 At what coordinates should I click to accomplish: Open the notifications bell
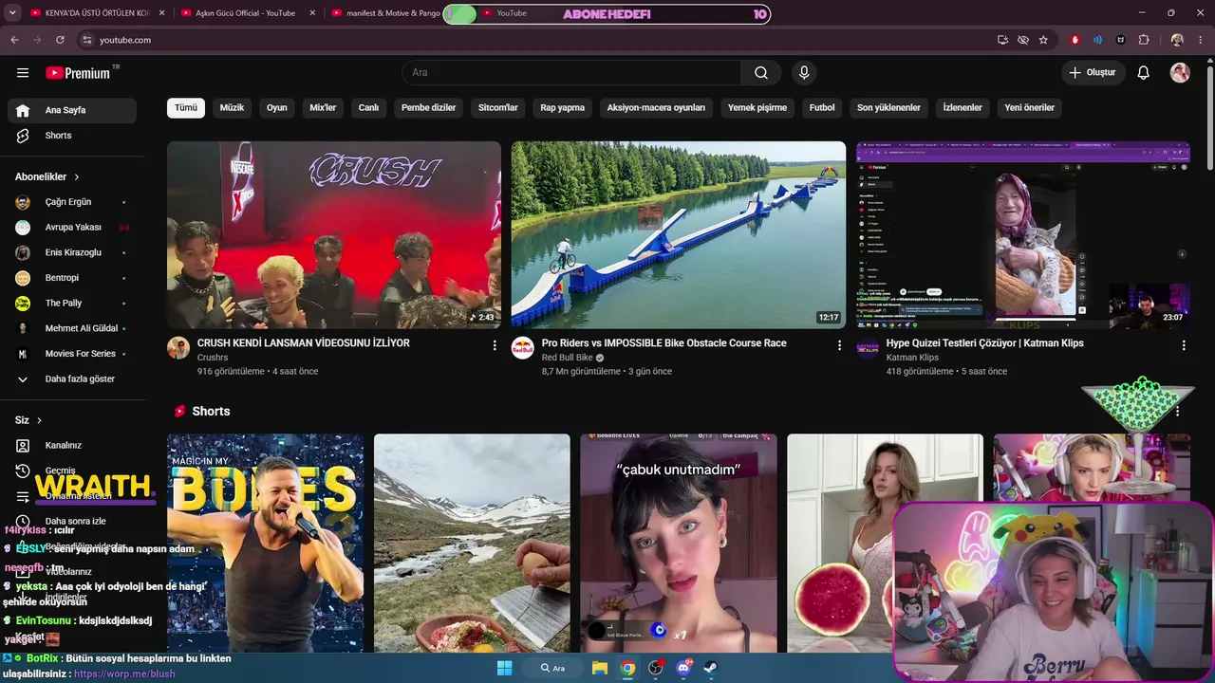1144,73
